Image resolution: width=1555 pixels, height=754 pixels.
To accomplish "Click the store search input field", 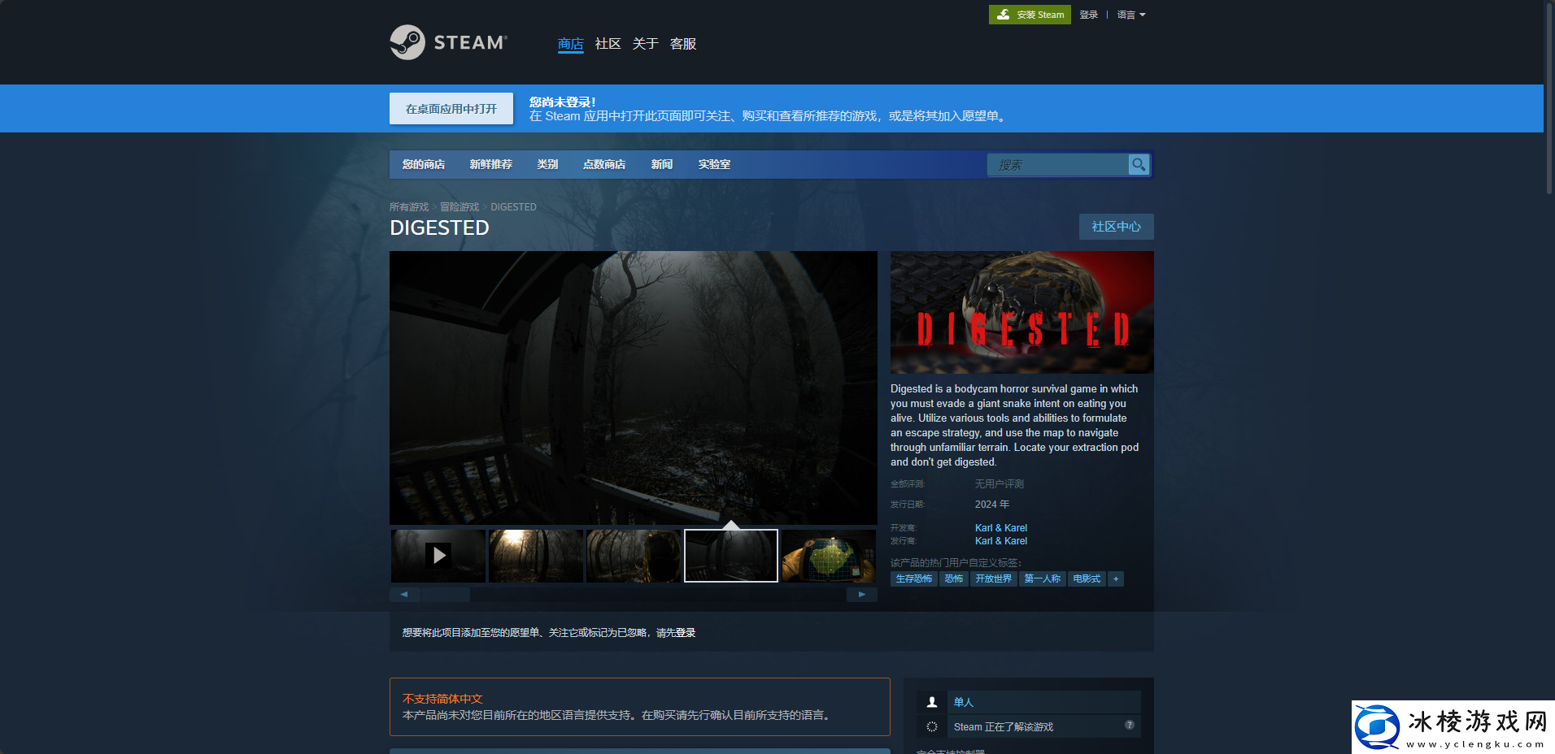I will point(1057,165).
